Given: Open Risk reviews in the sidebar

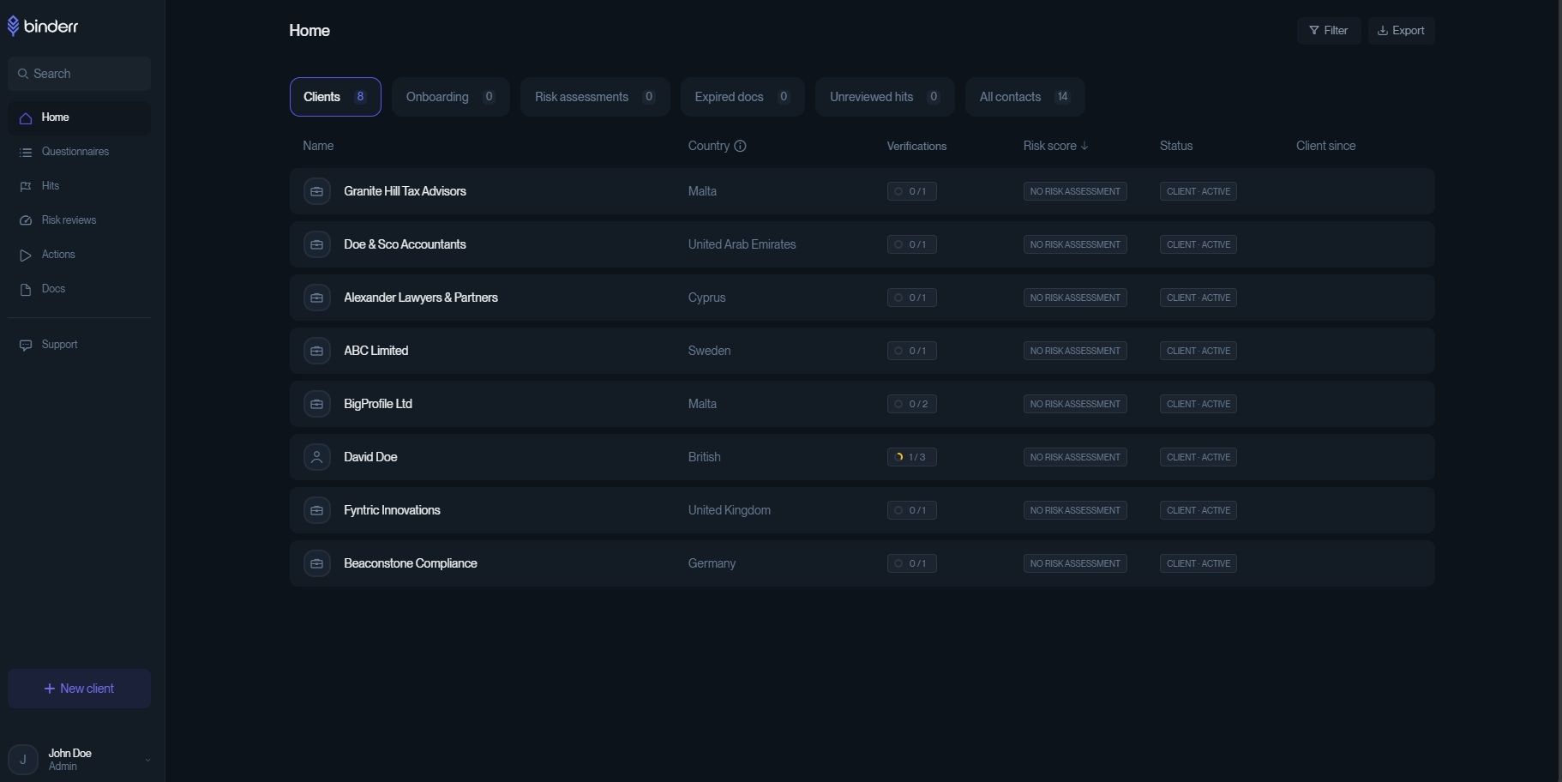Looking at the screenshot, I should pyautogui.click(x=79, y=220).
